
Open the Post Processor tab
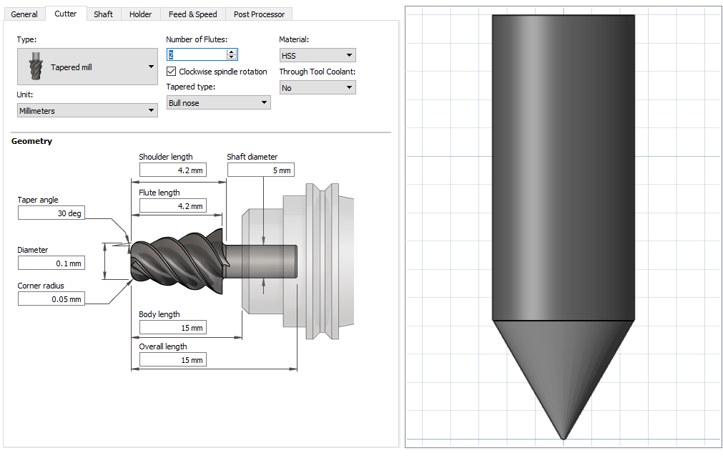259,14
